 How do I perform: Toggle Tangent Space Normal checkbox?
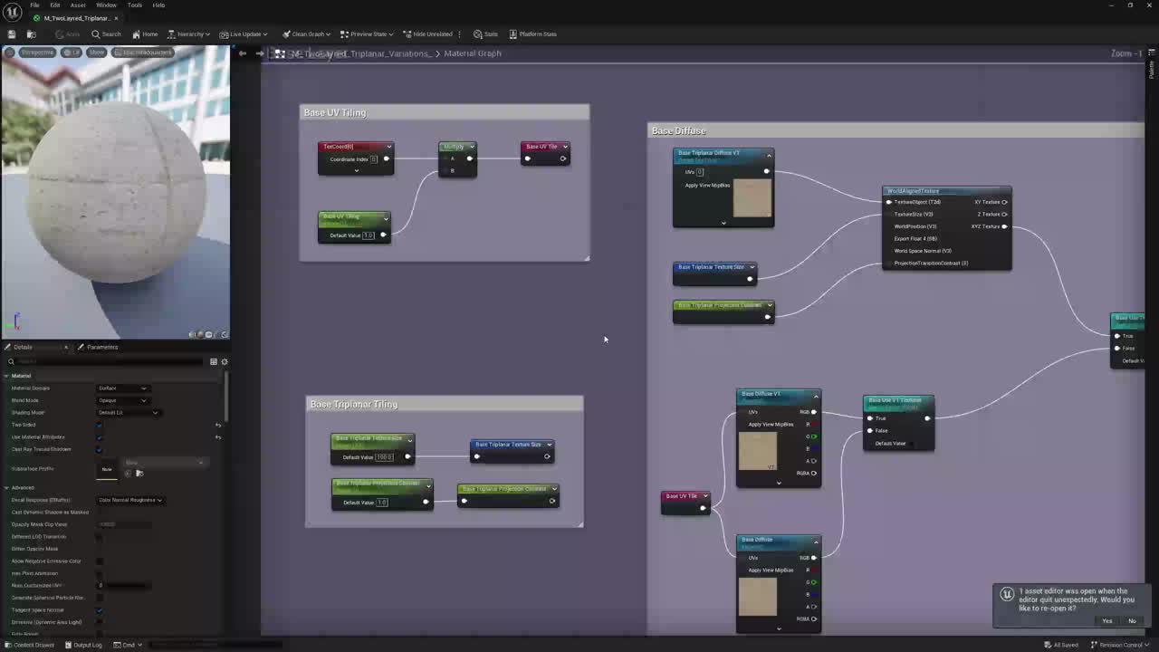[x=100, y=609]
